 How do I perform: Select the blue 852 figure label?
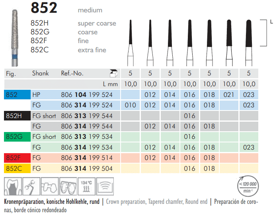pos(16,95)
